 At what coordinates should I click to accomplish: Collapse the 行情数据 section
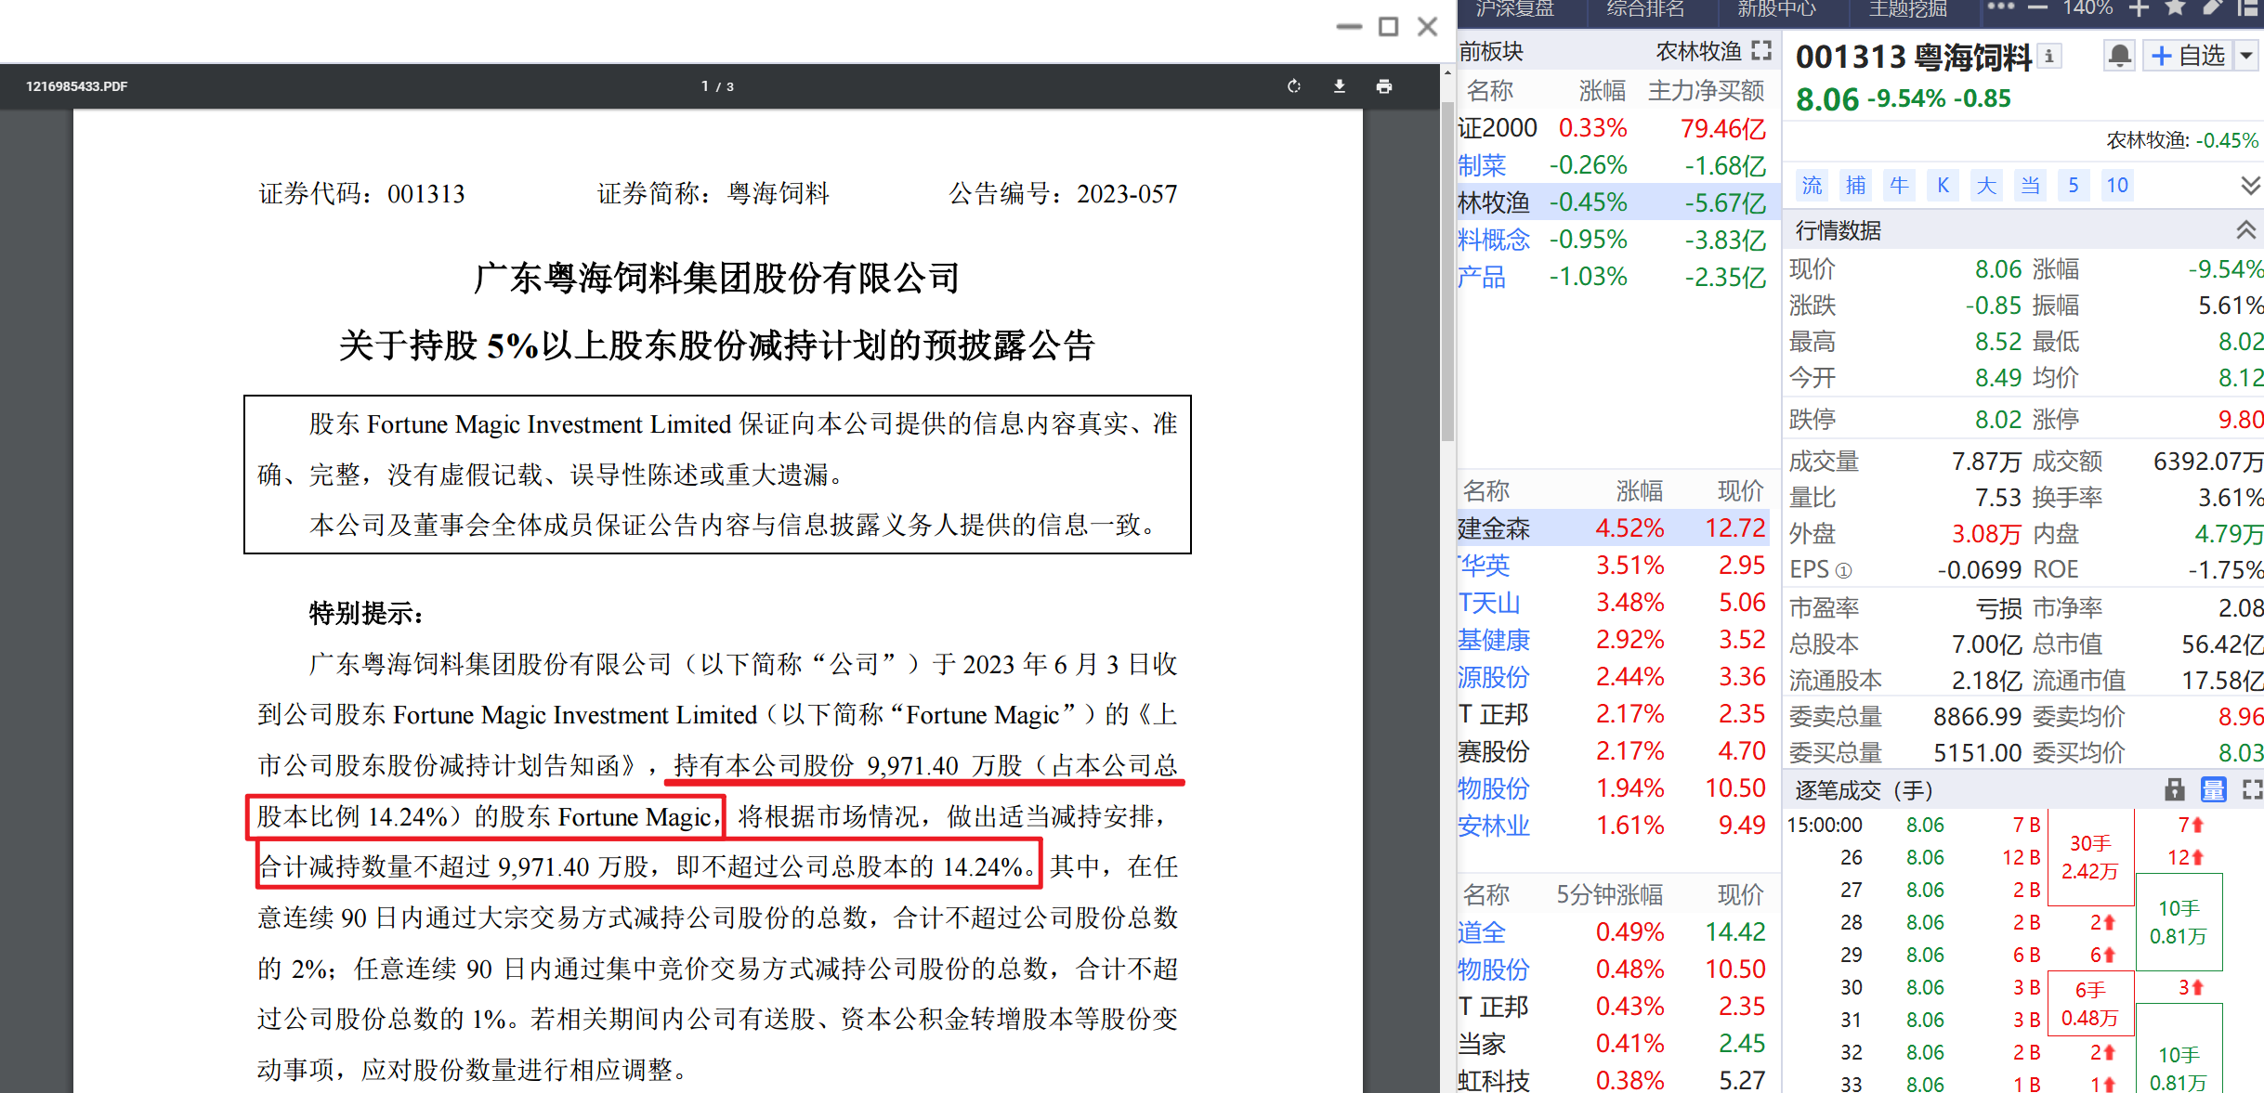(x=2246, y=229)
